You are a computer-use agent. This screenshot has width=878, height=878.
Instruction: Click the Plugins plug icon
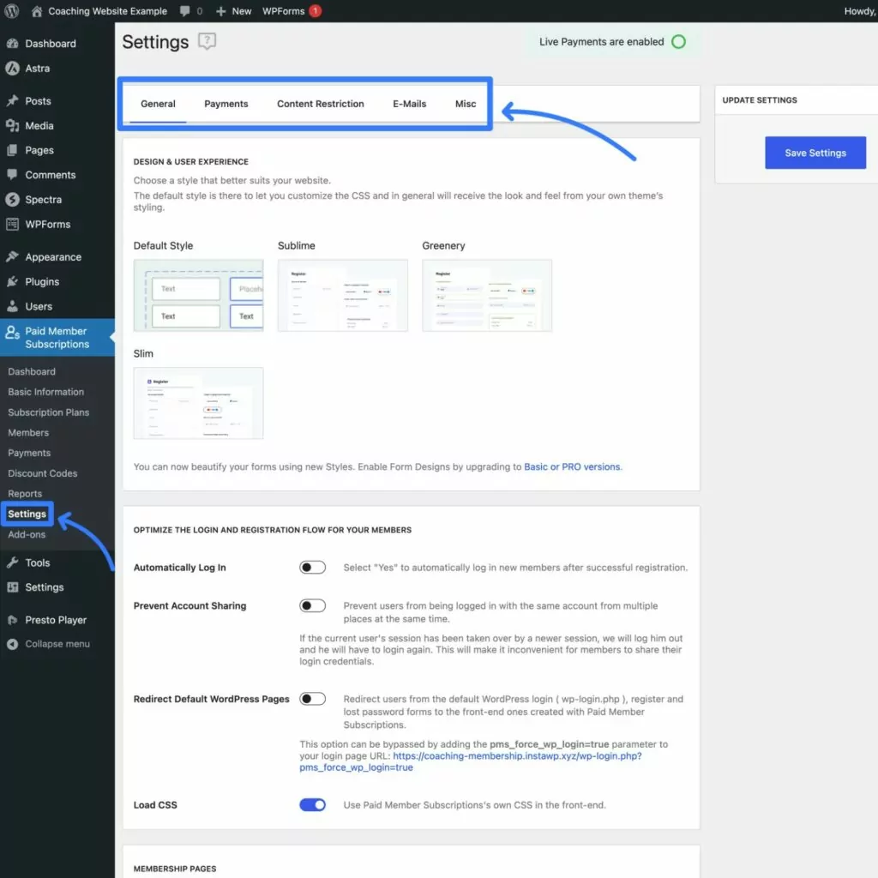tap(12, 281)
